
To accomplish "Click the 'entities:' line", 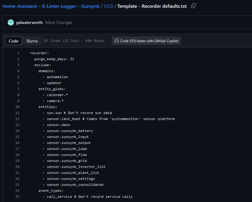I will (x=48, y=107).
